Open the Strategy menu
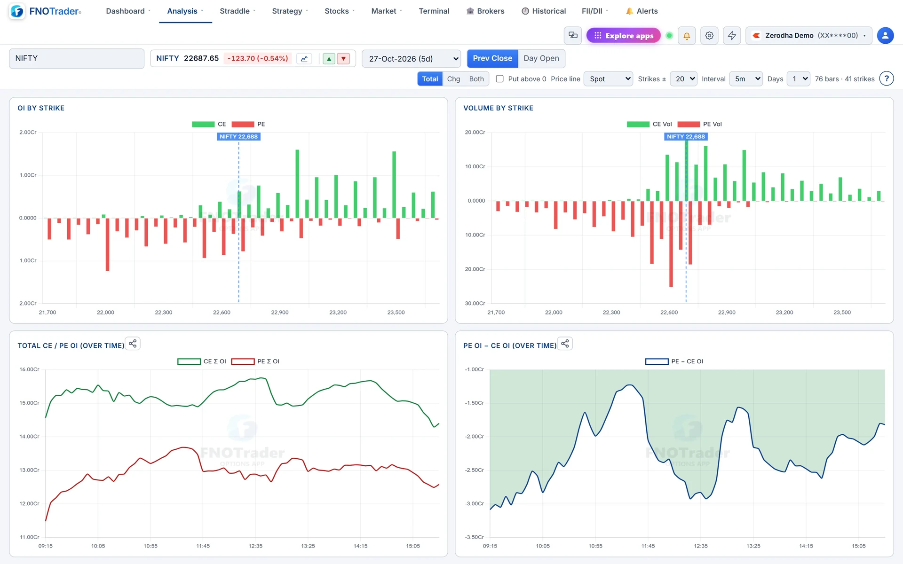 290,11
